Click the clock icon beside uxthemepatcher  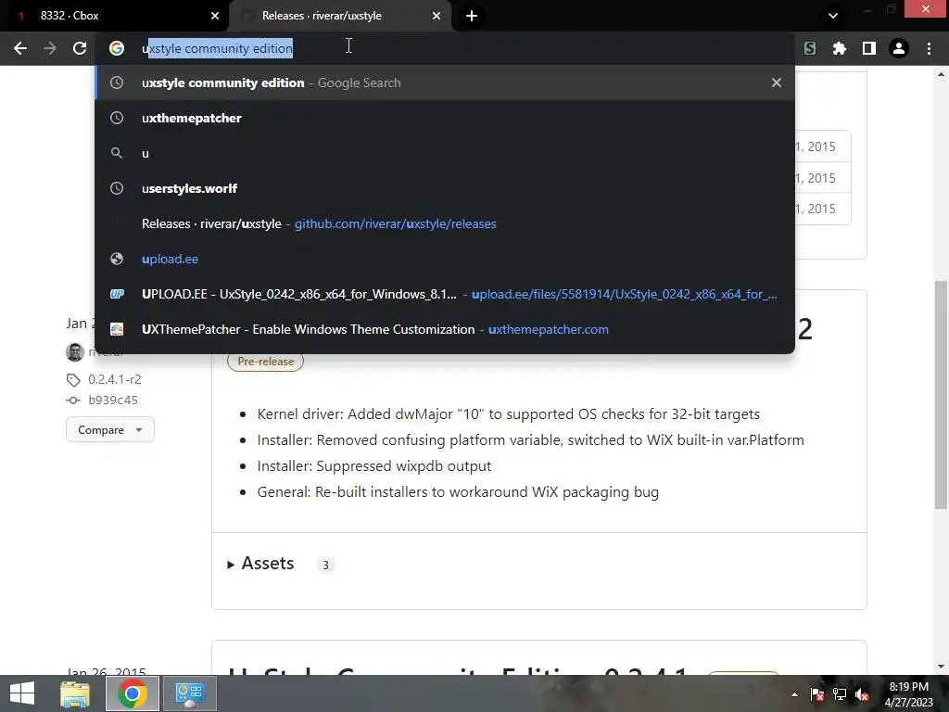pos(117,118)
